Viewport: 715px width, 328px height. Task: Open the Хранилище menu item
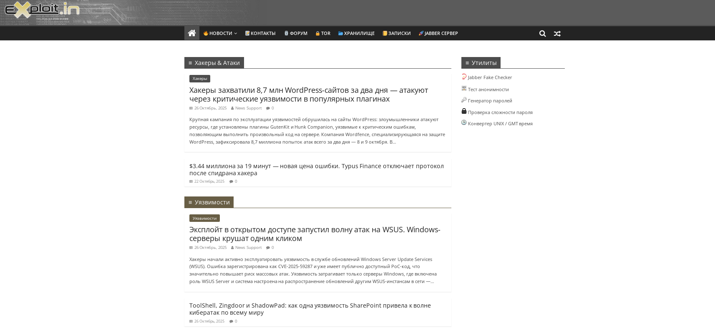[x=356, y=33]
